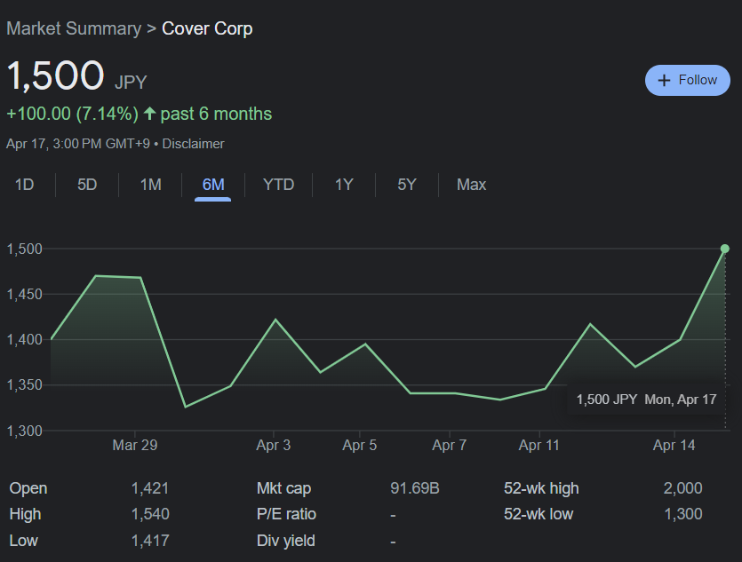Screen dimensions: 742x562
Task: Click the P/E ratio label
Action: tap(286, 514)
